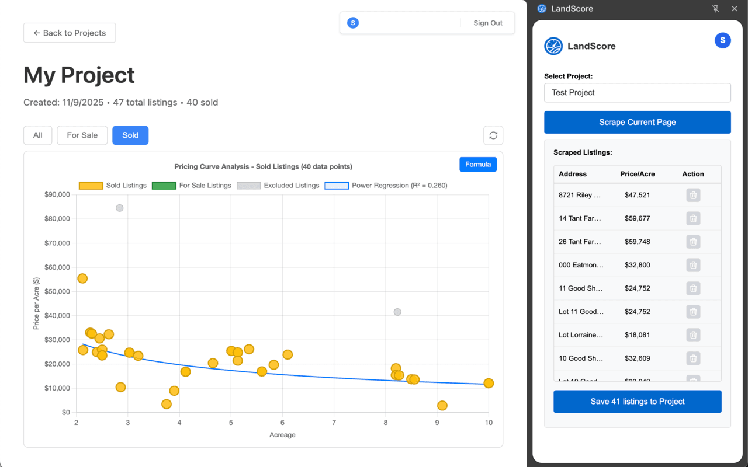Scrape the current page

tap(638, 122)
